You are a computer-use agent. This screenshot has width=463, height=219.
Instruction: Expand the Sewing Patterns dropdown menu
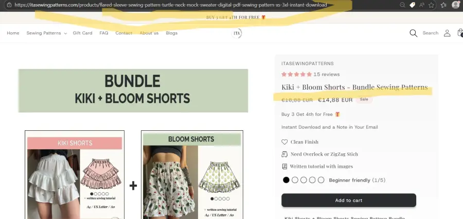(47, 33)
